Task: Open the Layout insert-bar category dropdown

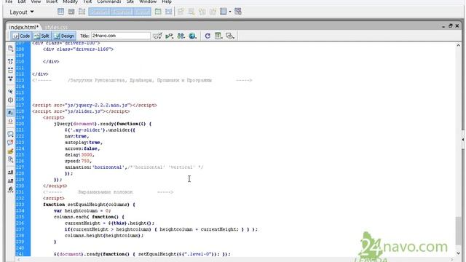Action: pos(21,12)
